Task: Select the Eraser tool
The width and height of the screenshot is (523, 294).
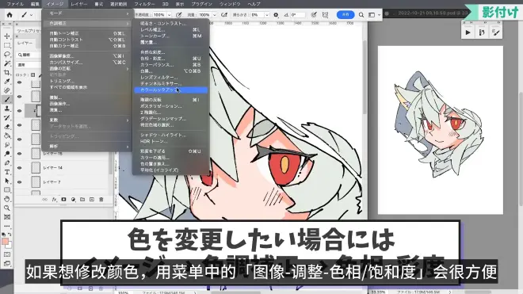Action: [x=7, y=127]
